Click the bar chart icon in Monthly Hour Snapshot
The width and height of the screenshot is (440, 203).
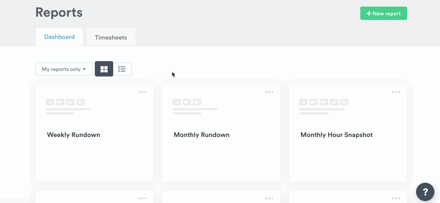(x=303, y=102)
